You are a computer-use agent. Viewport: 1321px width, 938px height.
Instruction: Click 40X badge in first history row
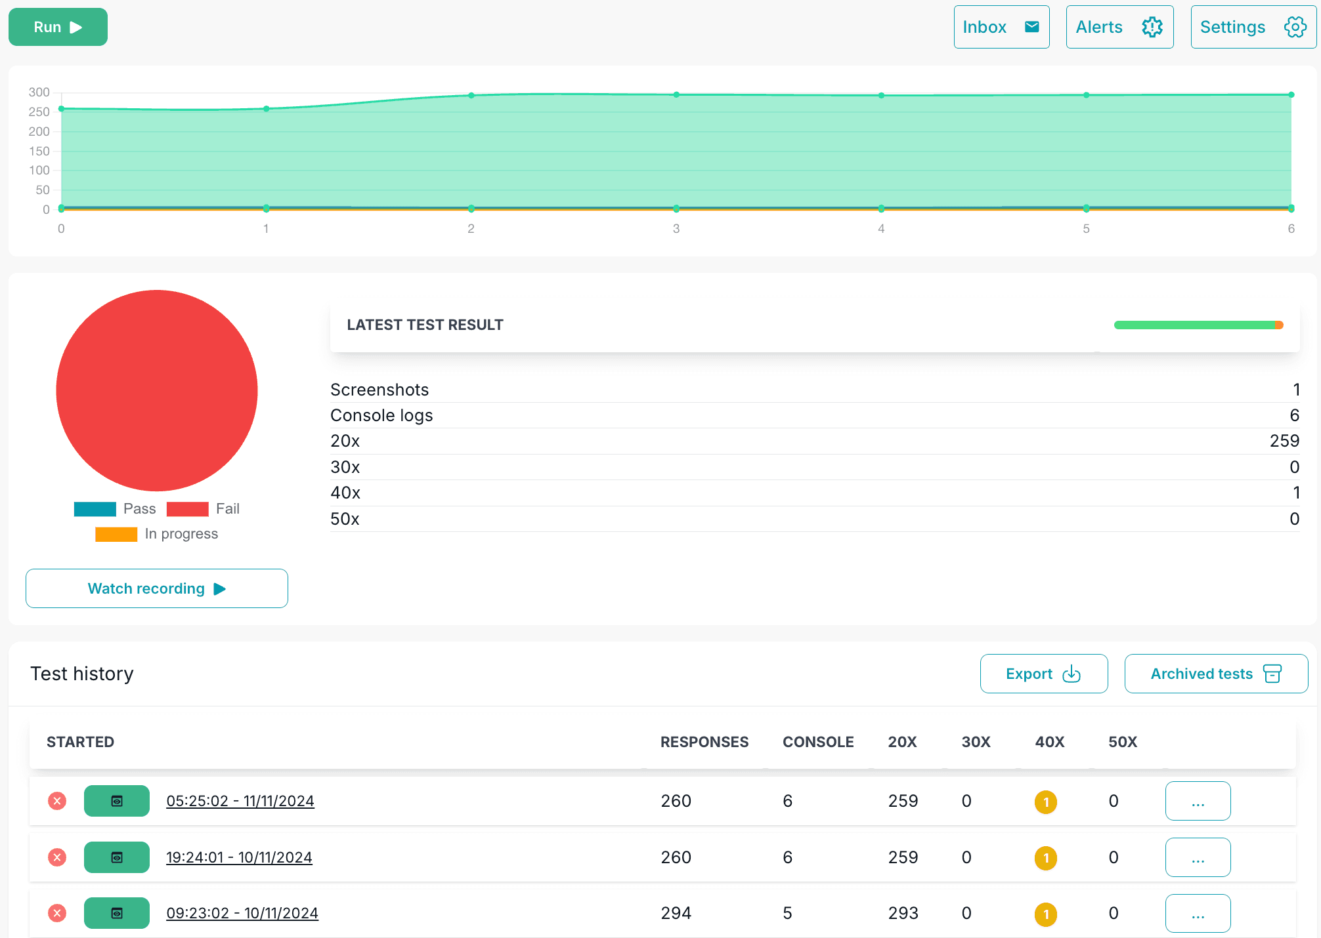(1045, 802)
